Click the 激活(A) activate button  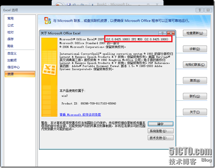pos(195,81)
